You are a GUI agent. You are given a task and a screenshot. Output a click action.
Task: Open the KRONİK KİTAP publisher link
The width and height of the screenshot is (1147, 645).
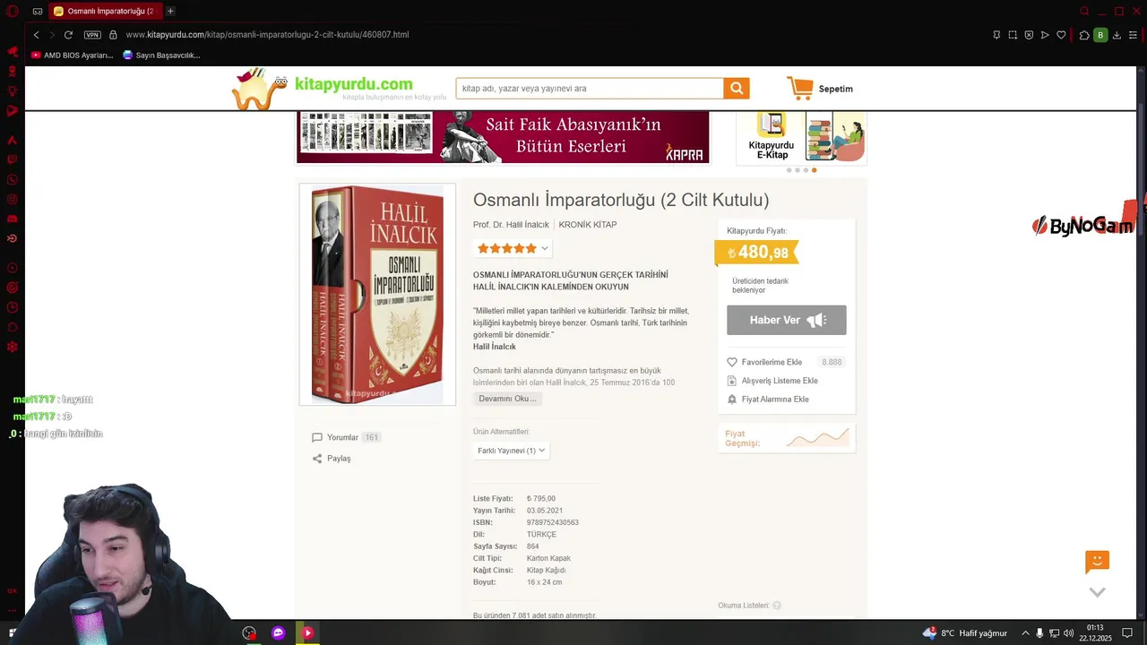point(588,225)
